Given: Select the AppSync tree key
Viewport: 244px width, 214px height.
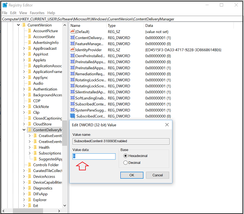Looking at the screenshot, I should (40, 77).
